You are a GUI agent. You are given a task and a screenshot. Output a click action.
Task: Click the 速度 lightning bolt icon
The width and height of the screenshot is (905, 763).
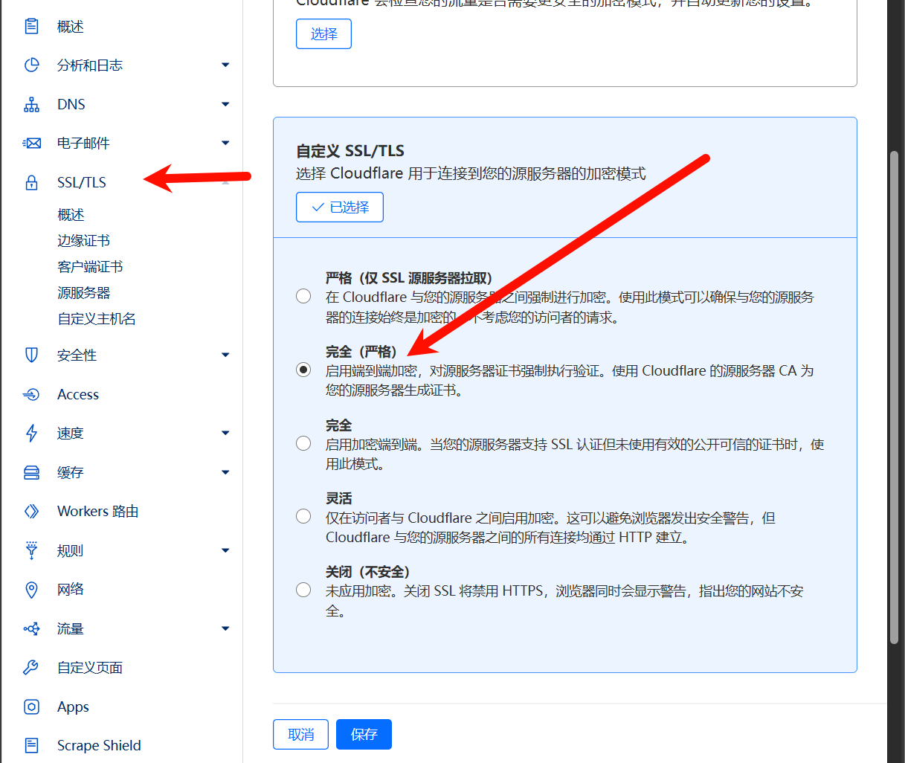point(31,433)
